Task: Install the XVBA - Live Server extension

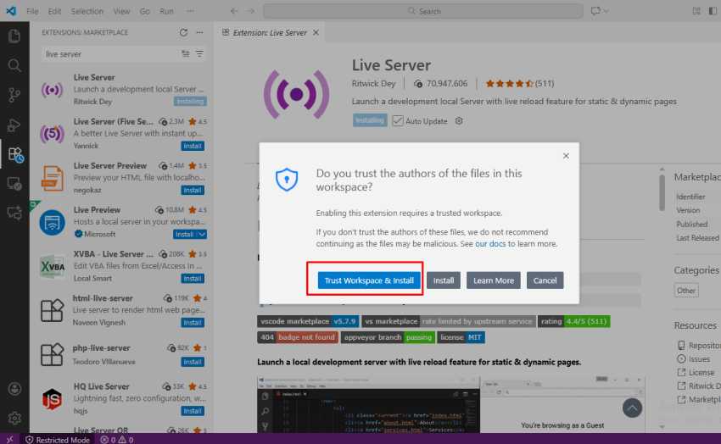Action: tap(193, 278)
